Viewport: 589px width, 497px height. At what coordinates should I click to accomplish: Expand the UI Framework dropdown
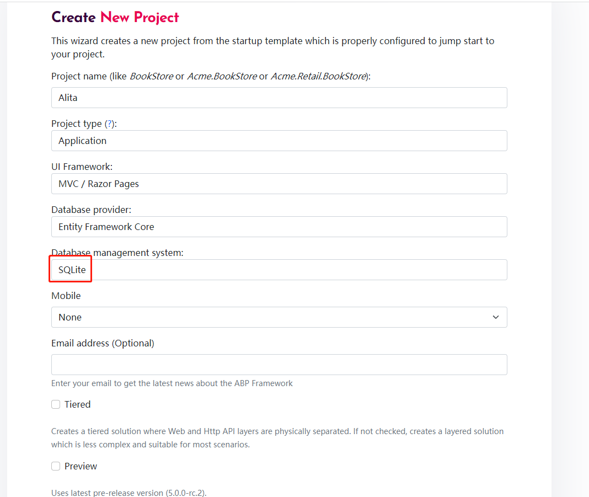[x=279, y=184]
